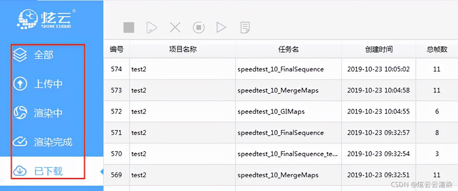Click the cloud download icon beside 已下载

tap(20, 171)
